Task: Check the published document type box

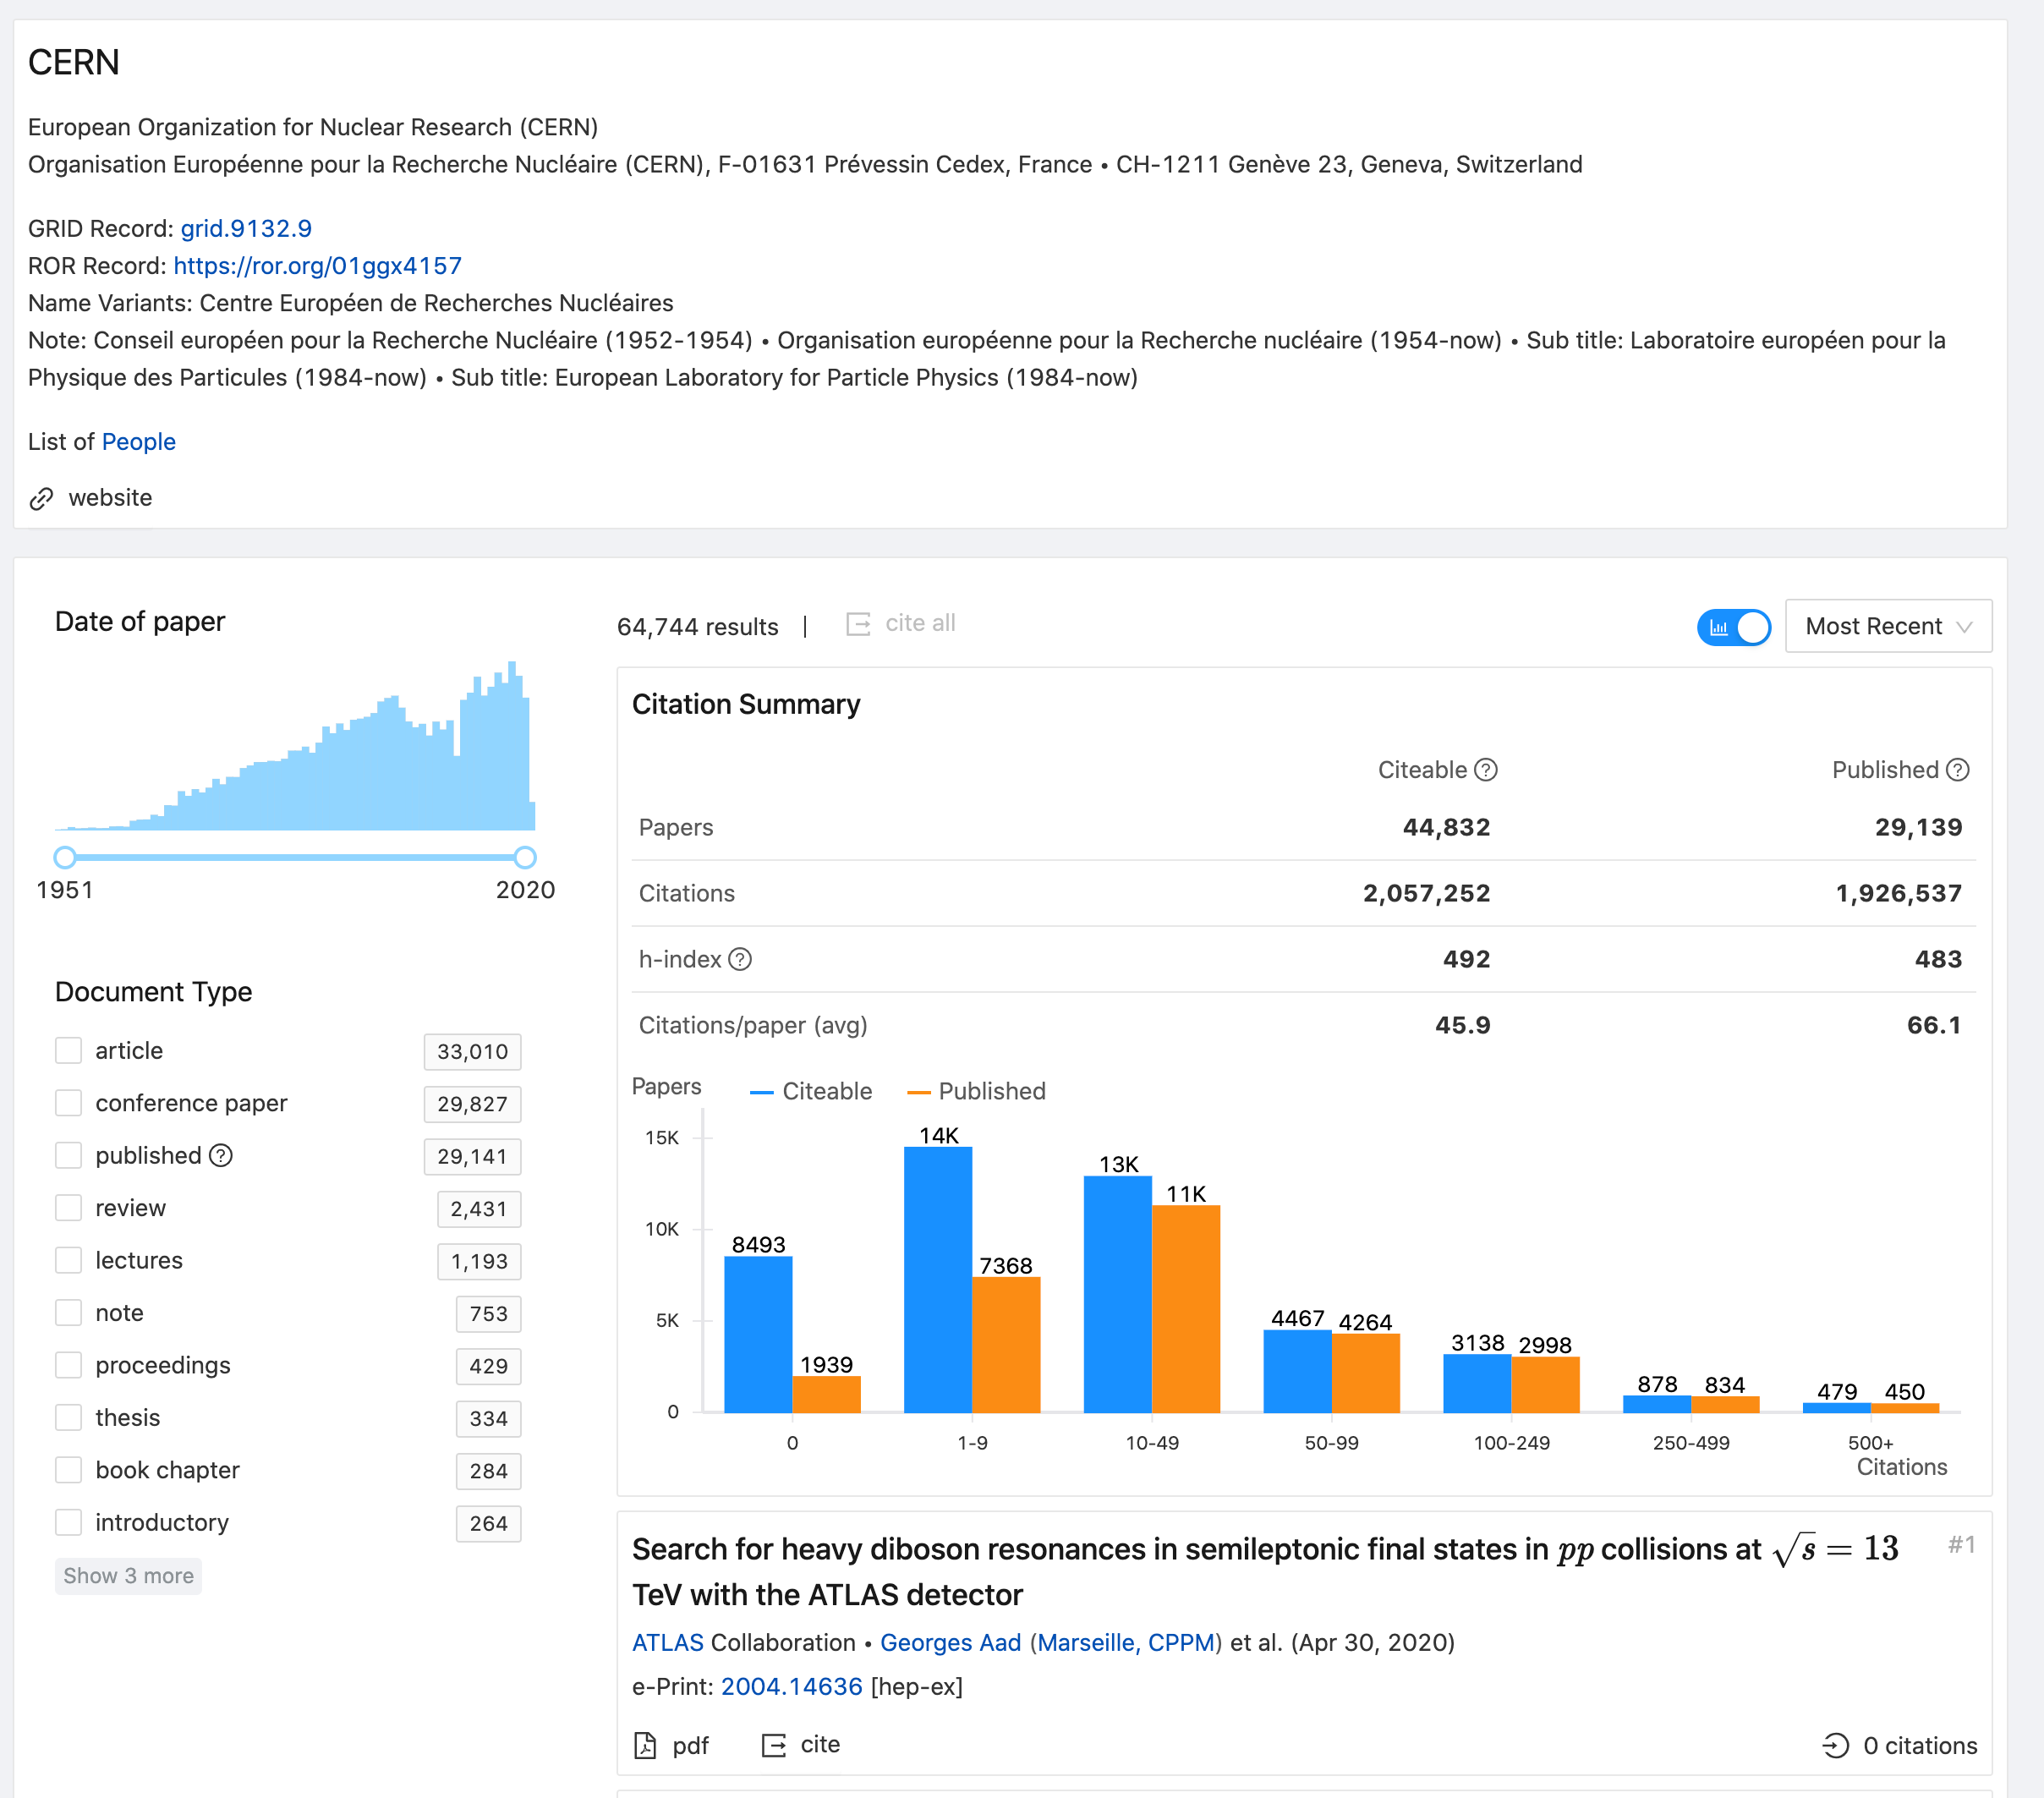Action: (68, 1156)
